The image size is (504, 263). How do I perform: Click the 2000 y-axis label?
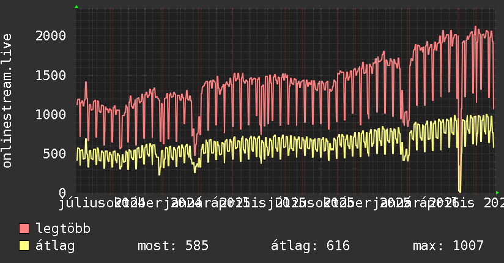[x=51, y=35]
